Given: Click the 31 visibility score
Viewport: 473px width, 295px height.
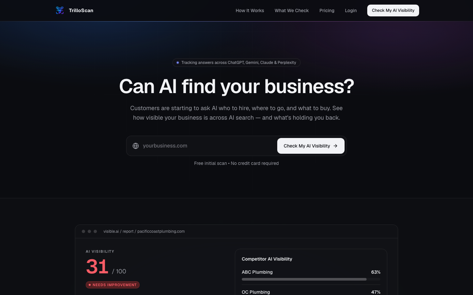Looking at the screenshot, I should point(97,266).
